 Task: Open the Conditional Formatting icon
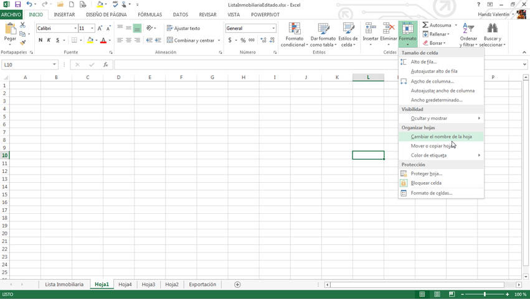295,29
